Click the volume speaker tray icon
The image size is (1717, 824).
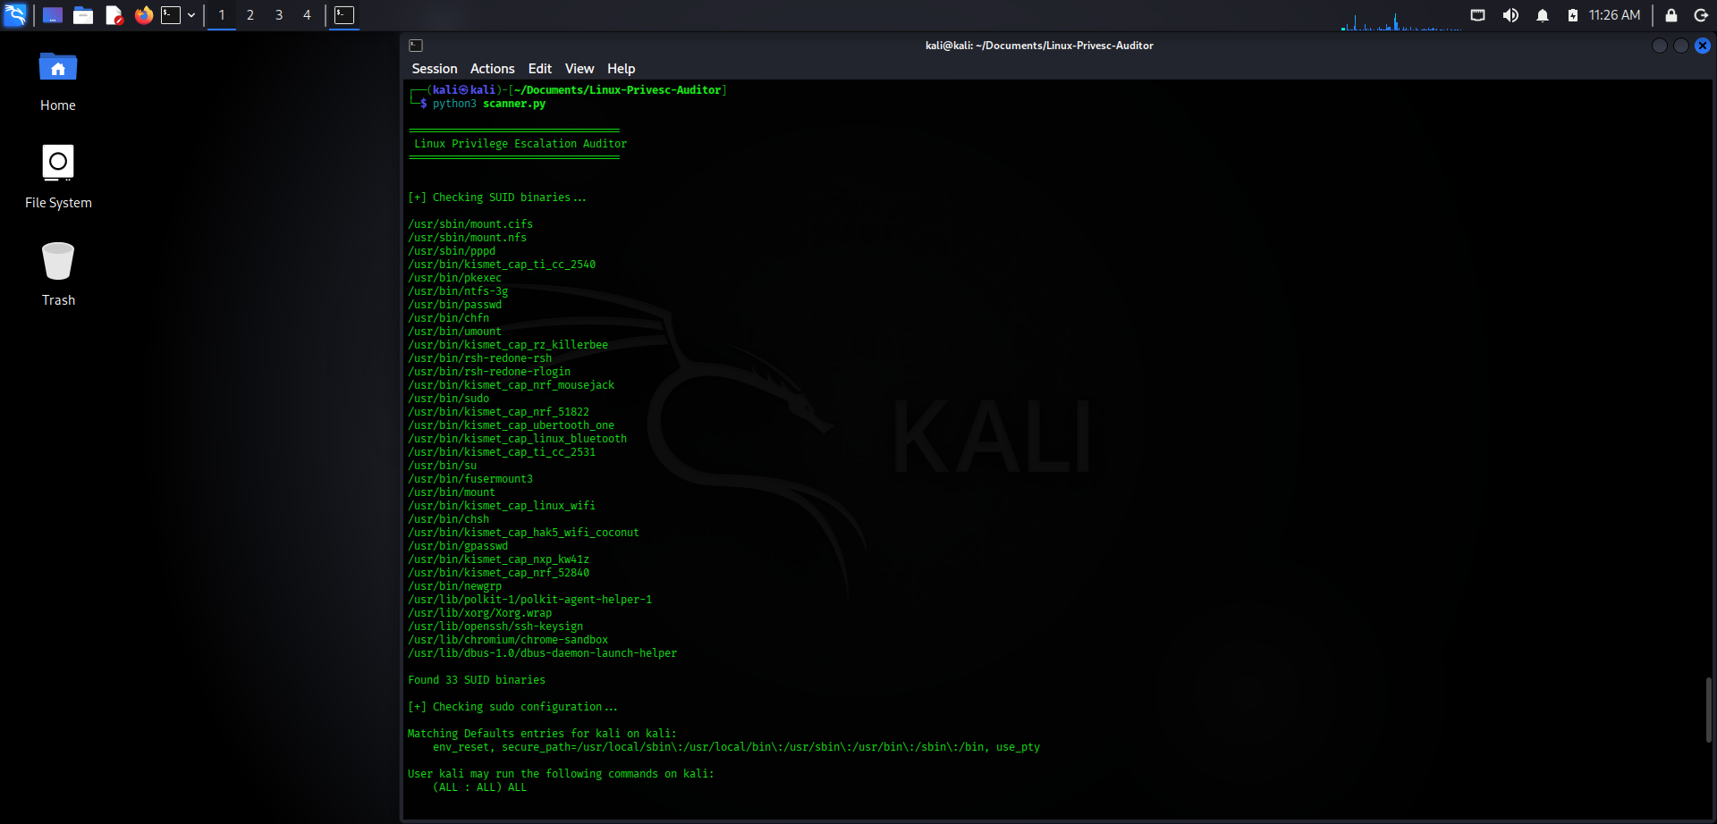point(1510,15)
